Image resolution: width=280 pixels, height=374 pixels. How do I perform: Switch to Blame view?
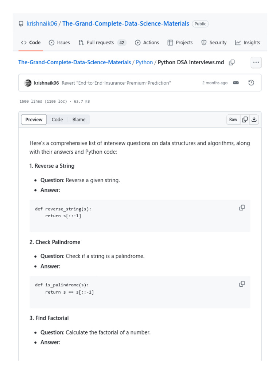click(79, 119)
